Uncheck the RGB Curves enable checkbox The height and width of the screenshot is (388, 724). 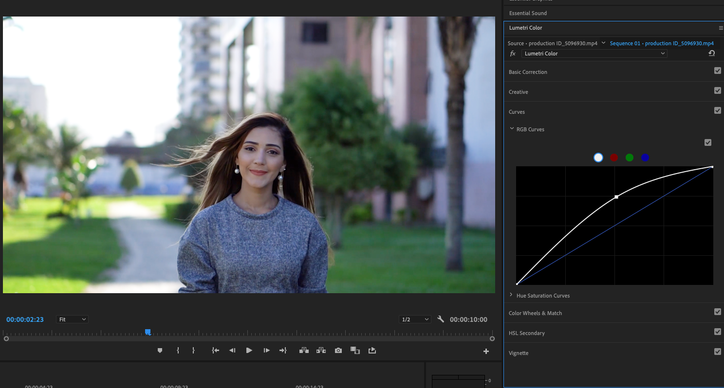coord(707,142)
